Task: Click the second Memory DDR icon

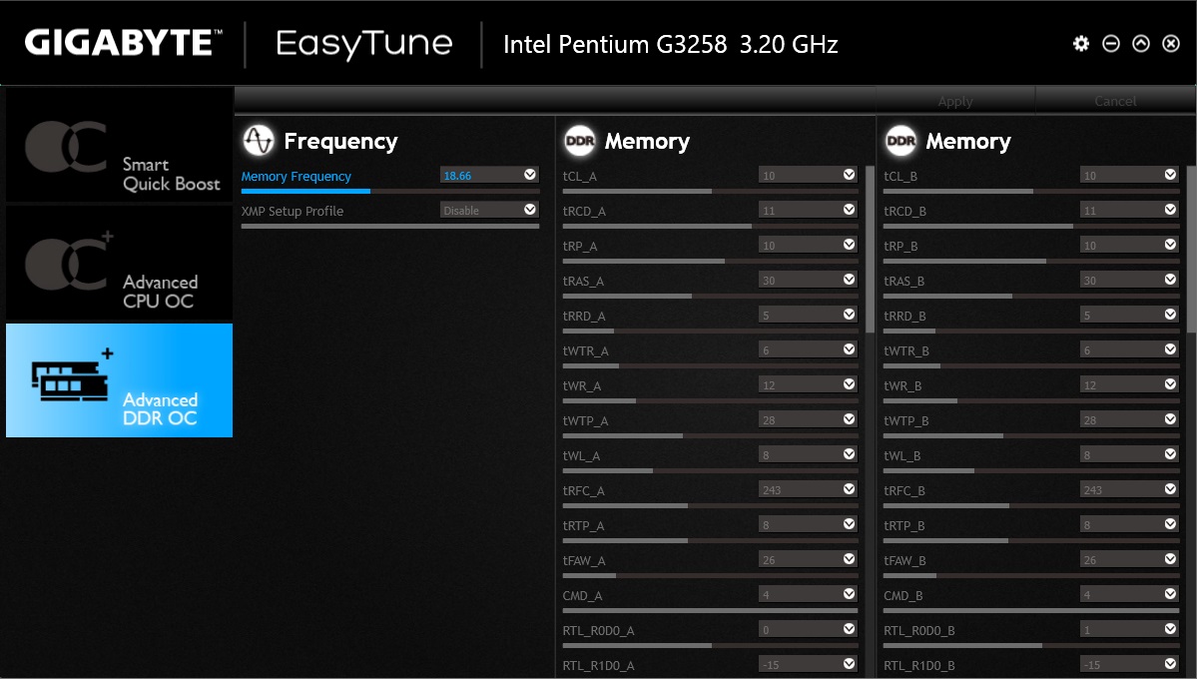Action: pyautogui.click(x=900, y=141)
